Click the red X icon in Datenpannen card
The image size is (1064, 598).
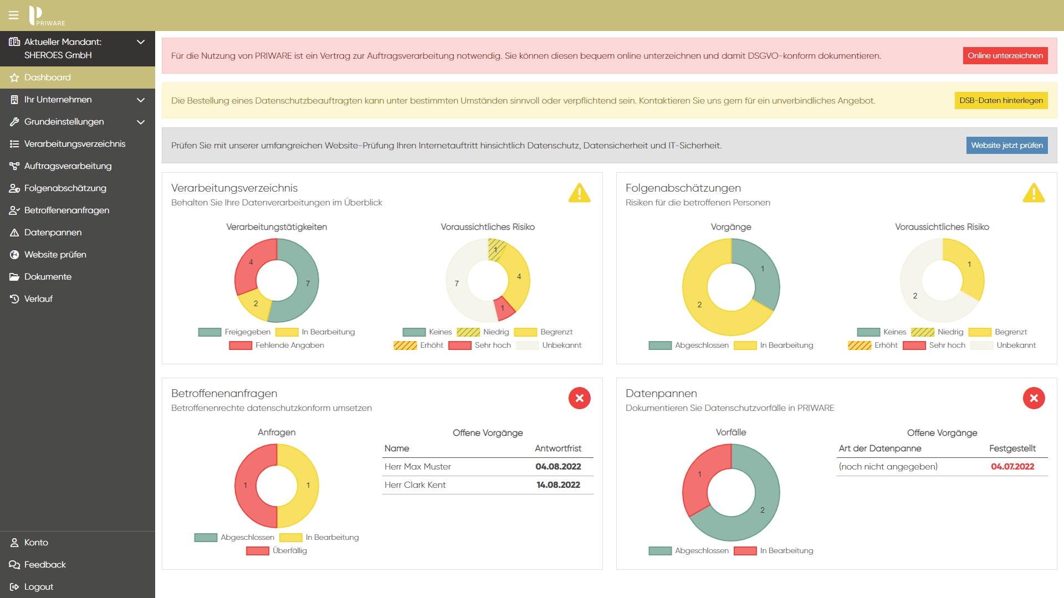click(x=1034, y=398)
